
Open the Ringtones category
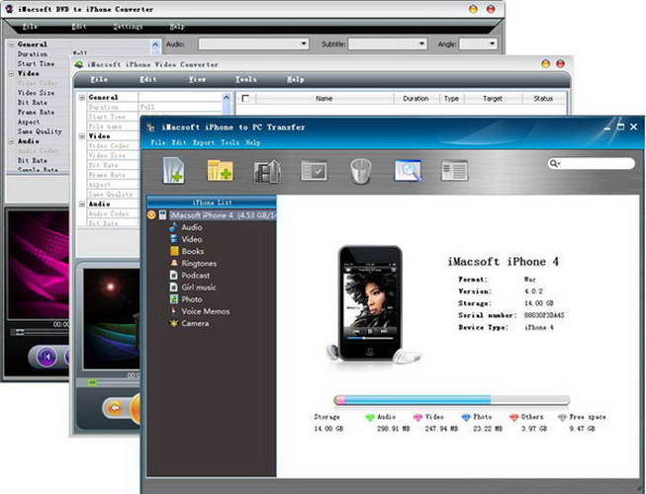click(x=199, y=263)
